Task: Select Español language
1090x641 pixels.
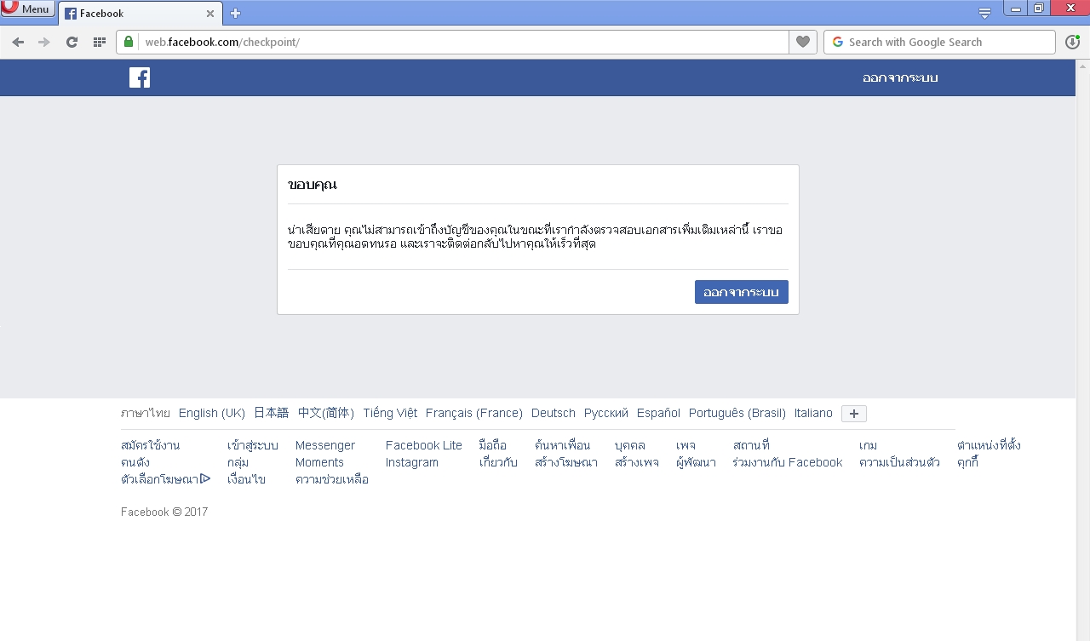Action: 658,413
